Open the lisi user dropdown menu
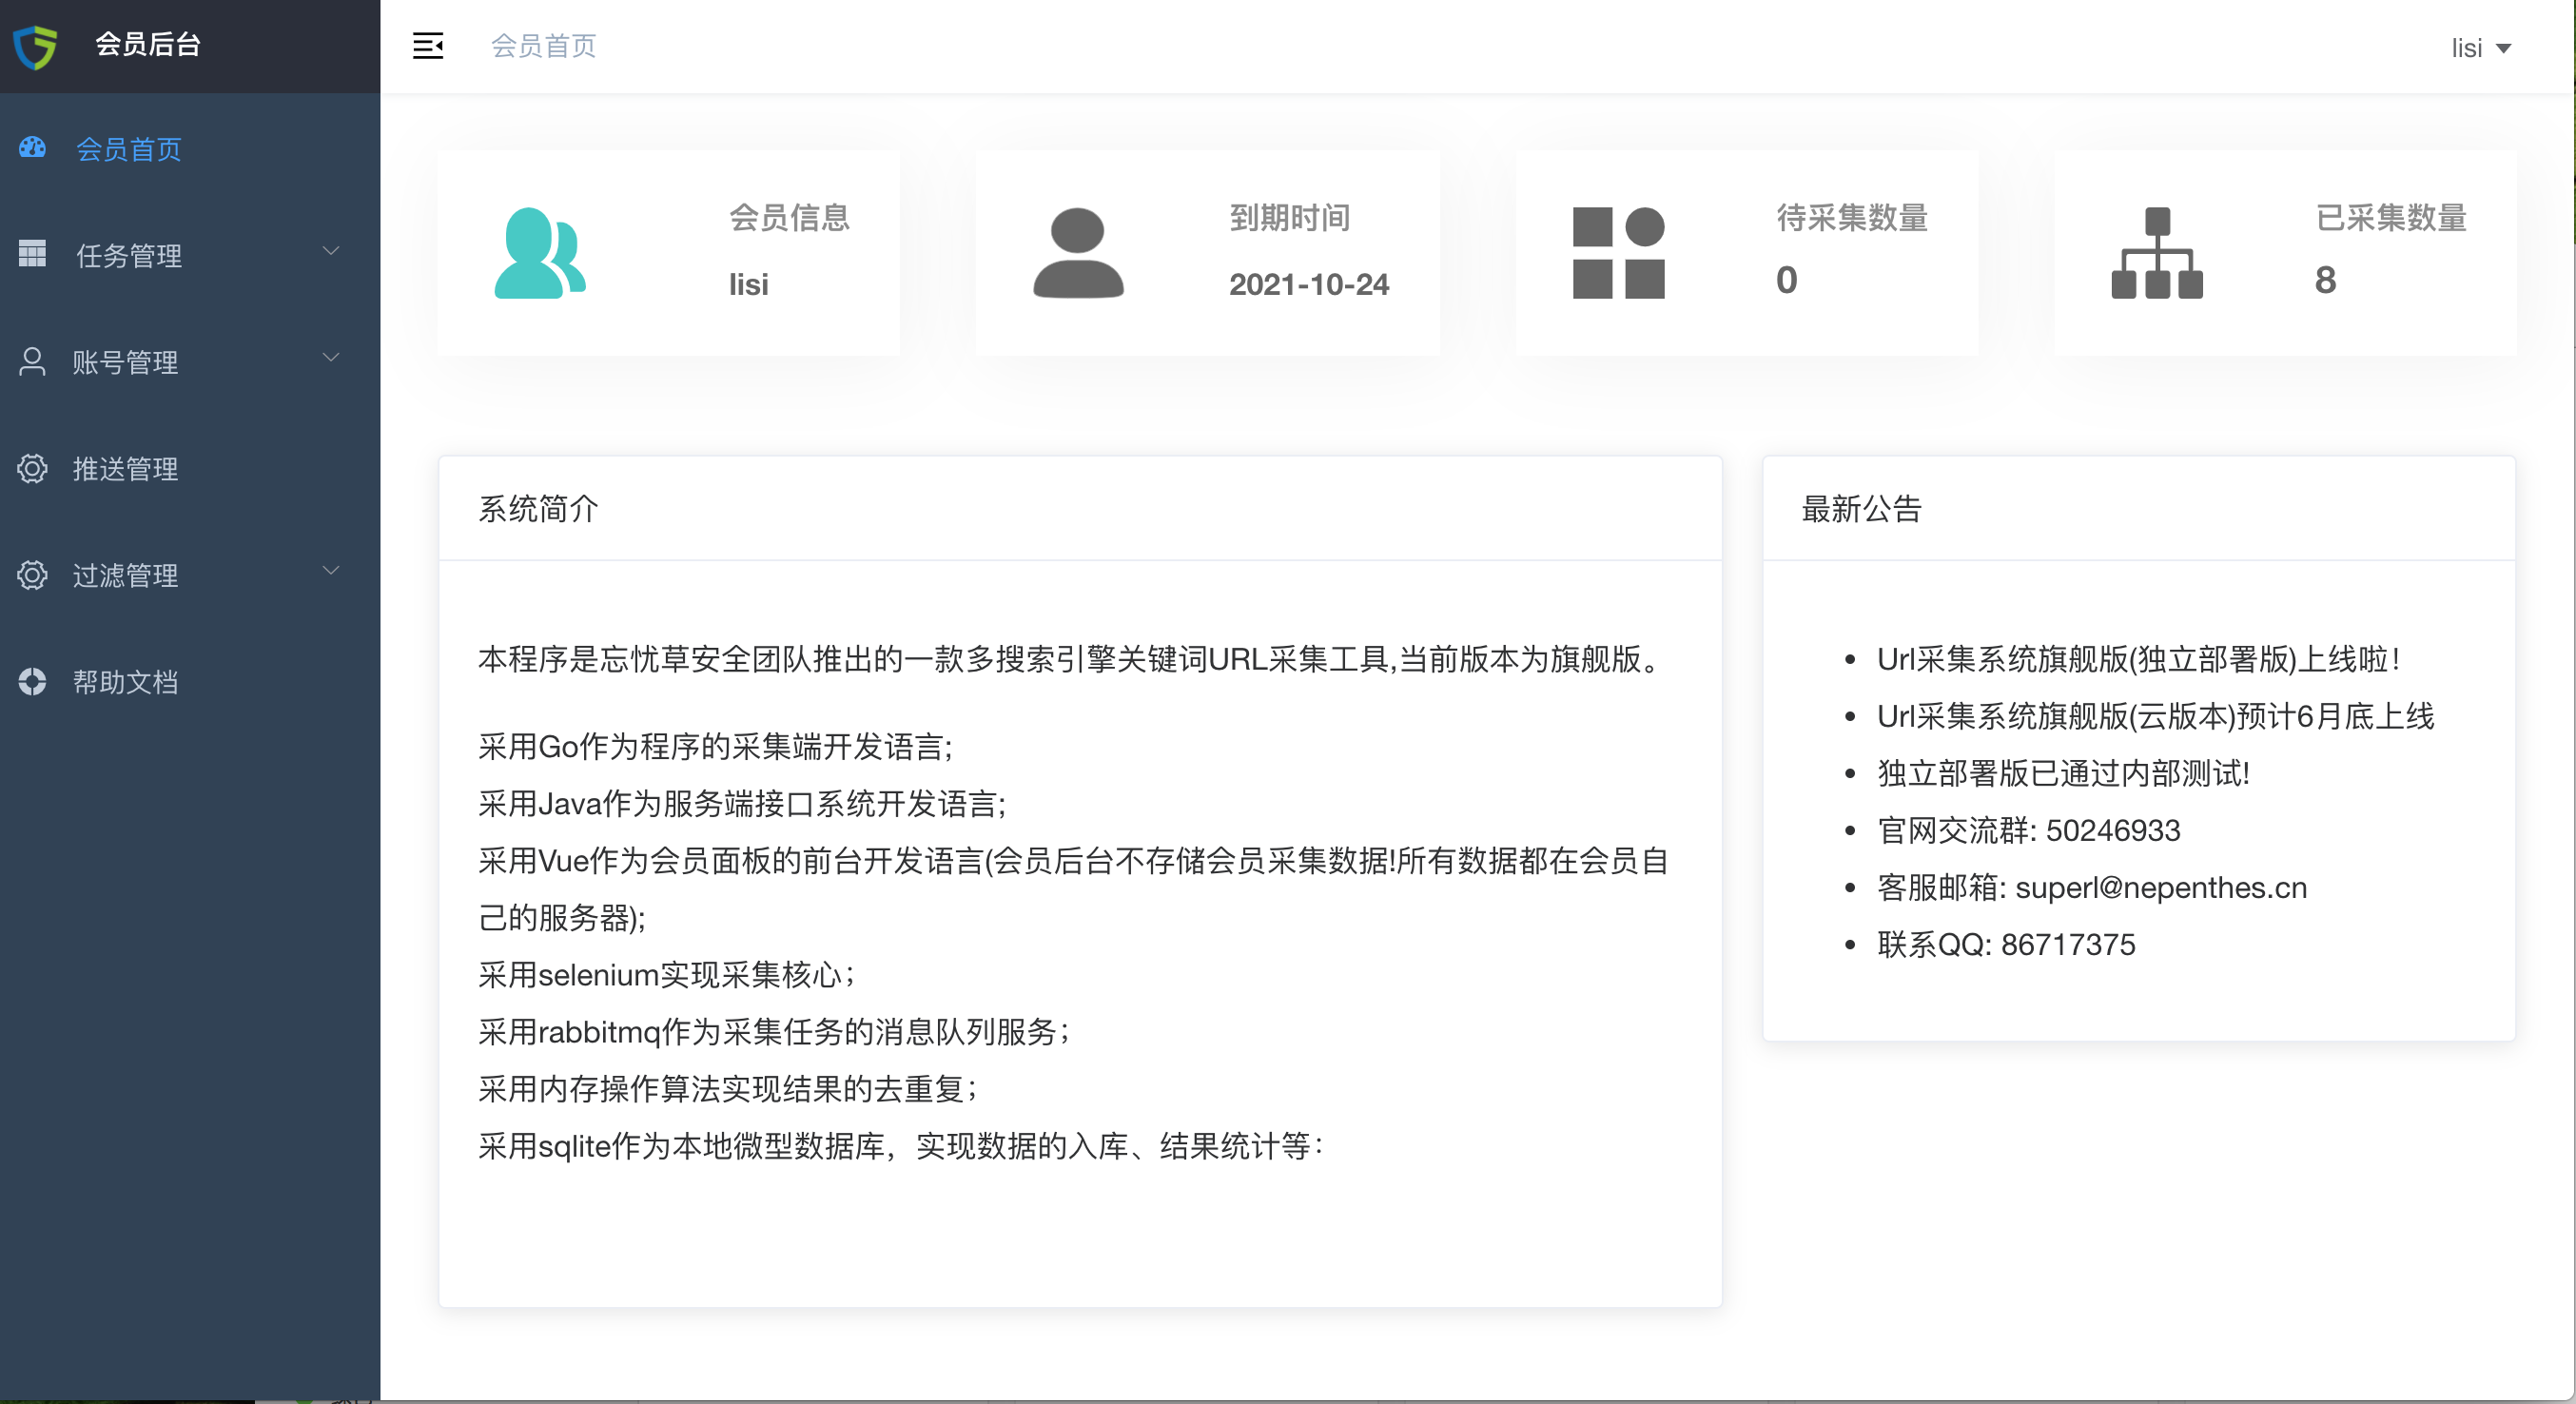The height and width of the screenshot is (1404, 2576). 2480,48
